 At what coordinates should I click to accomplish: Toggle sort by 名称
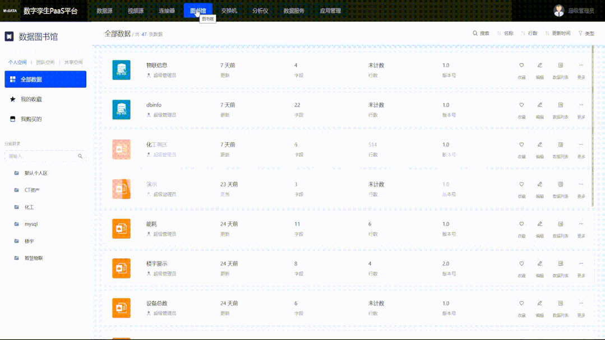505,34
